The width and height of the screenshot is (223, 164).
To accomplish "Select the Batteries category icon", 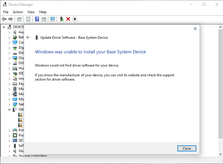I will [x=15, y=37].
